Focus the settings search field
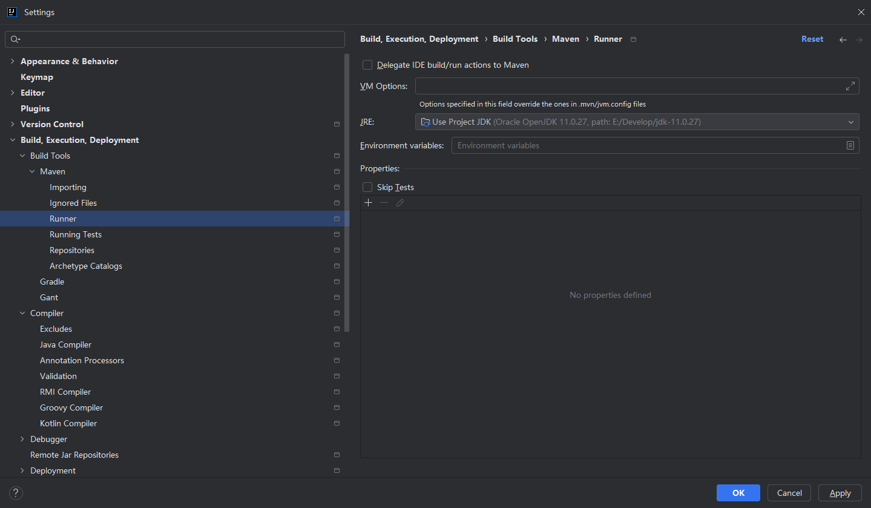This screenshot has width=871, height=508. tap(175, 39)
